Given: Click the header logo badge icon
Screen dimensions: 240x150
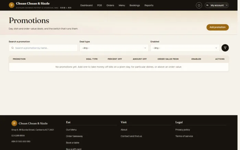Looking at the screenshot, I should tap(12, 5).
